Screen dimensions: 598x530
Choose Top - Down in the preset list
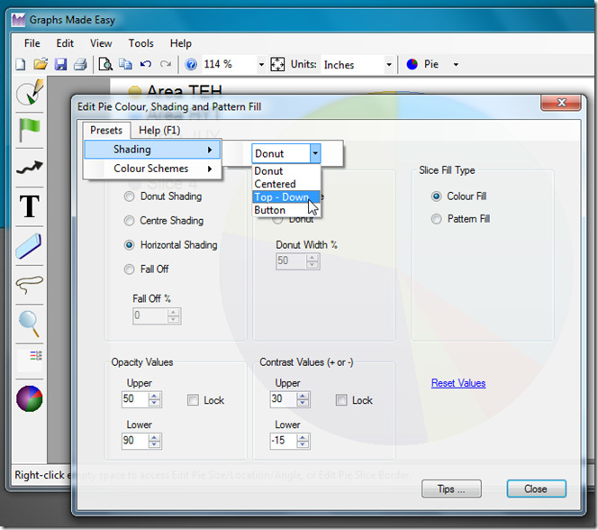tap(285, 196)
